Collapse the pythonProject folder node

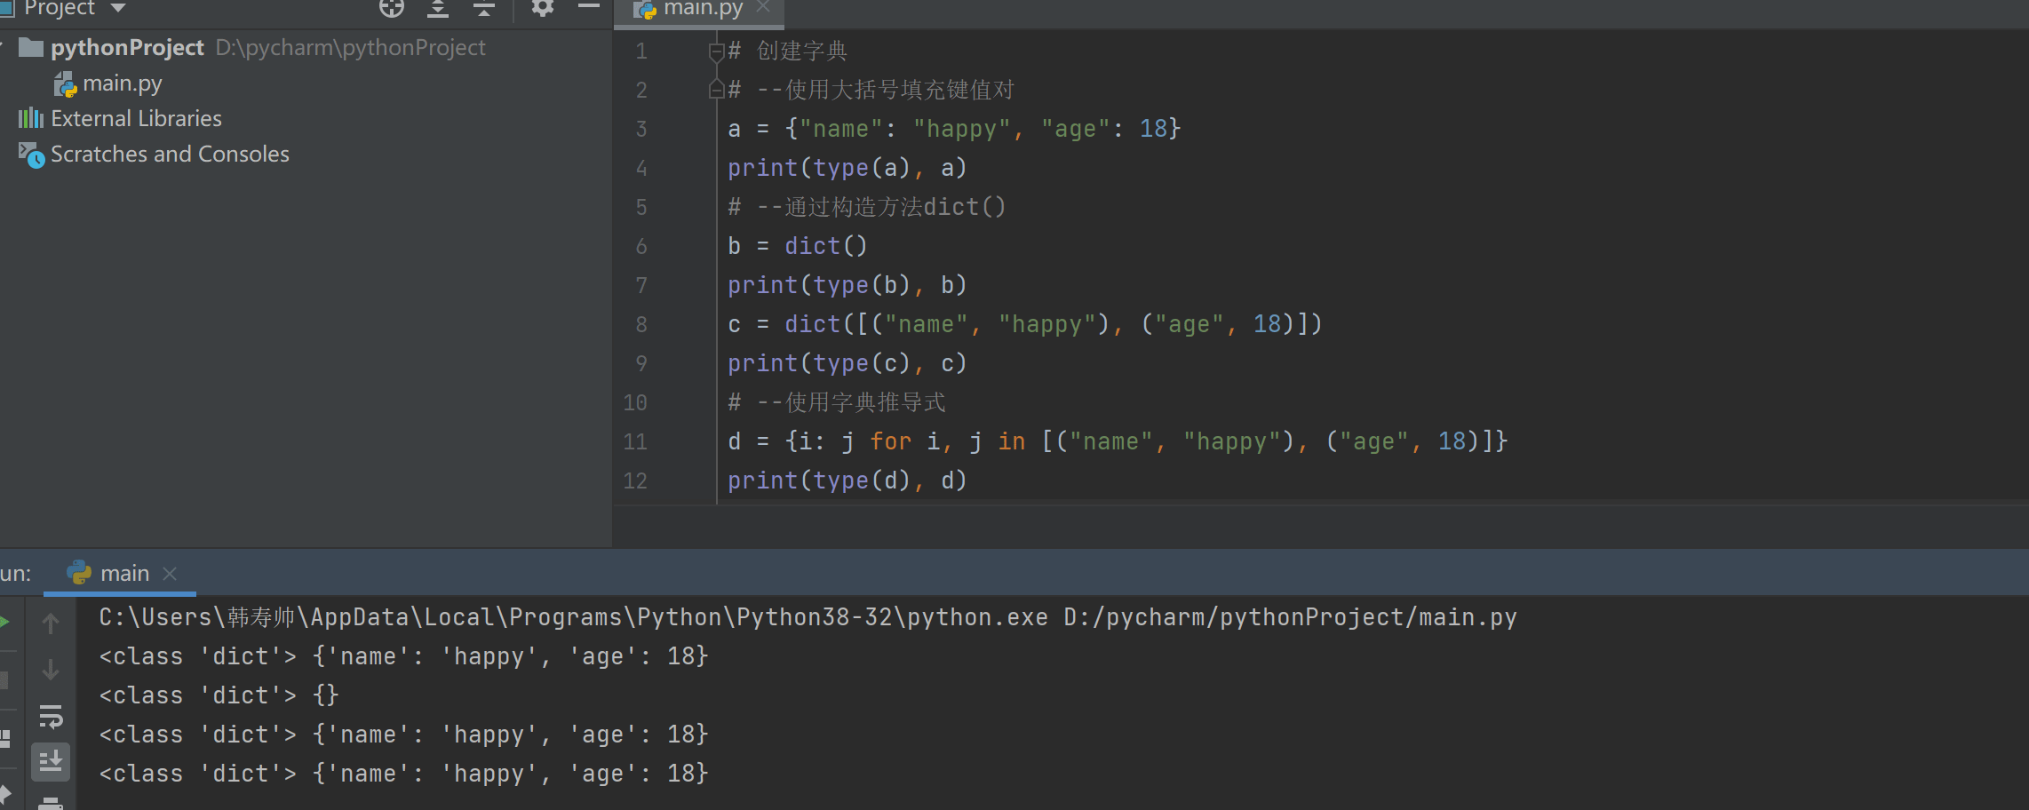[x=4, y=47]
